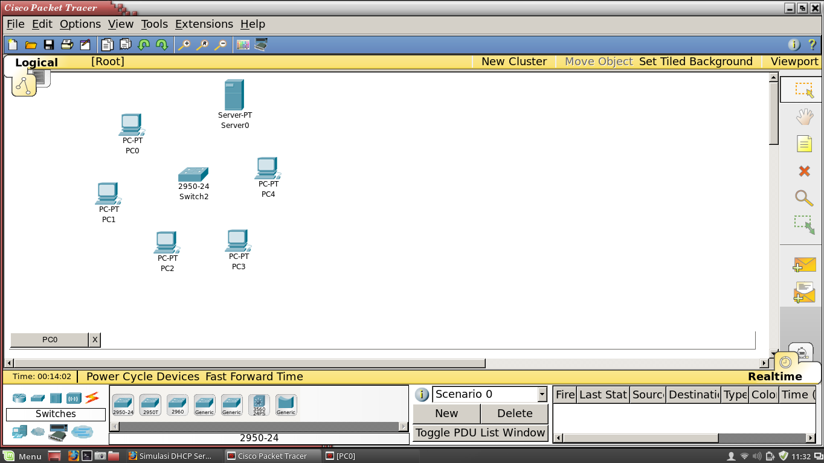824x463 pixels.
Task: Click the Delete scenario button
Action: click(515, 414)
